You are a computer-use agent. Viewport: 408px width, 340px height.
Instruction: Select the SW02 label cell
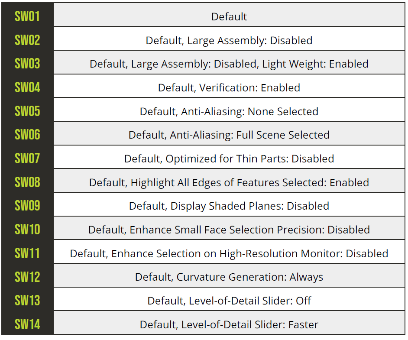tap(27, 40)
